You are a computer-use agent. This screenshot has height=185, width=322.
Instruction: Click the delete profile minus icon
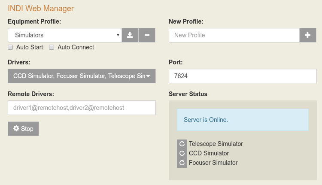pyautogui.click(x=147, y=35)
